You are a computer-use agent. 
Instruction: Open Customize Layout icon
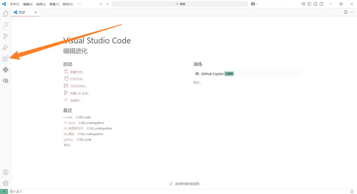click(x=303, y=4)
